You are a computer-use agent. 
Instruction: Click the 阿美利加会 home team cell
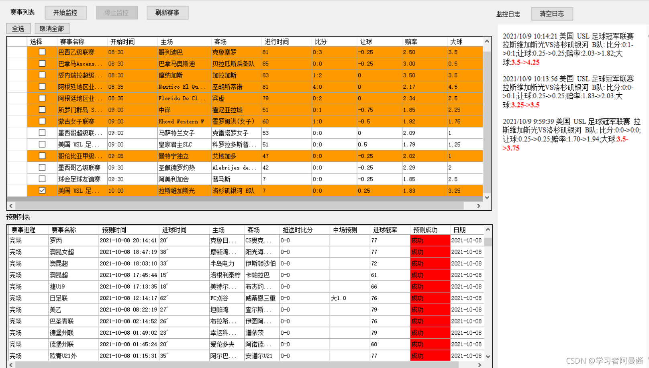tap(184, 179)
